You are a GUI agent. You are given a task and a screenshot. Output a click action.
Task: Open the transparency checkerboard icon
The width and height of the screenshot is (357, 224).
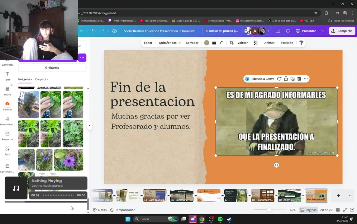256,43
